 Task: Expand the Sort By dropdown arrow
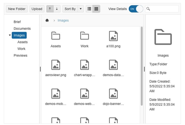point(81,9)
